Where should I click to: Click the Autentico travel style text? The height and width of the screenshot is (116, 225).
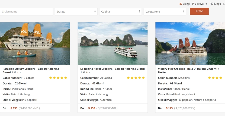[x=106, y=100]
